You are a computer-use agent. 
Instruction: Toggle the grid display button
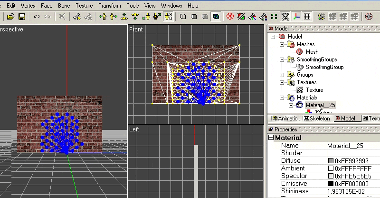[307, 17]
